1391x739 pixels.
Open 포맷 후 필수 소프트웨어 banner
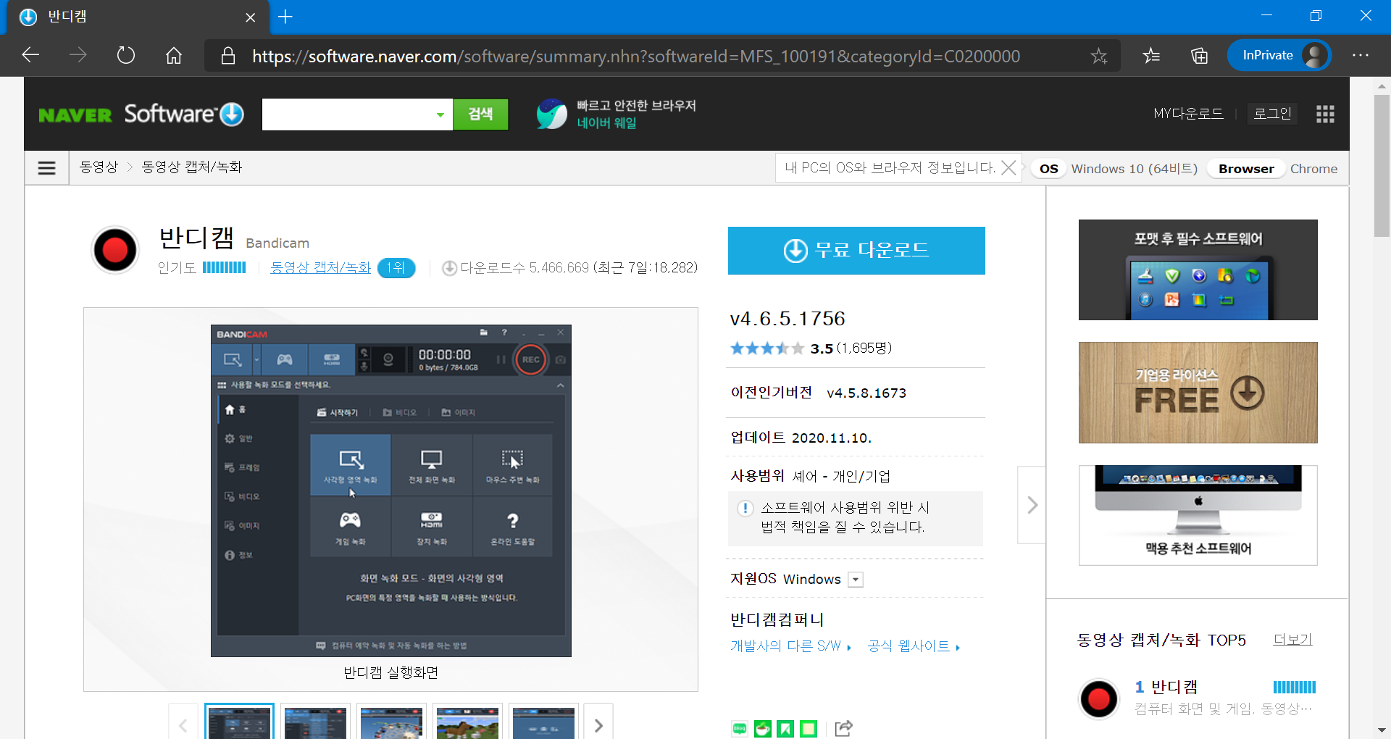pos(1198,270)
